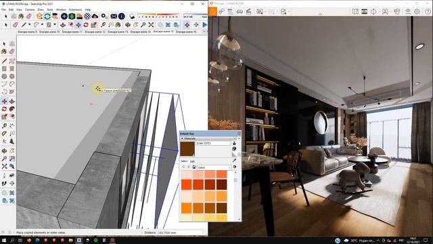
Task: Click the sample paint eyedropper icon
Action: point(235,160)
